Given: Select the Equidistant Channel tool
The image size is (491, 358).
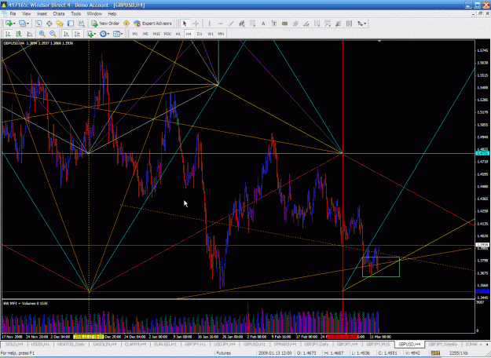Looking at the screenshot, I should pyautogui.click(x=295, y=24).
